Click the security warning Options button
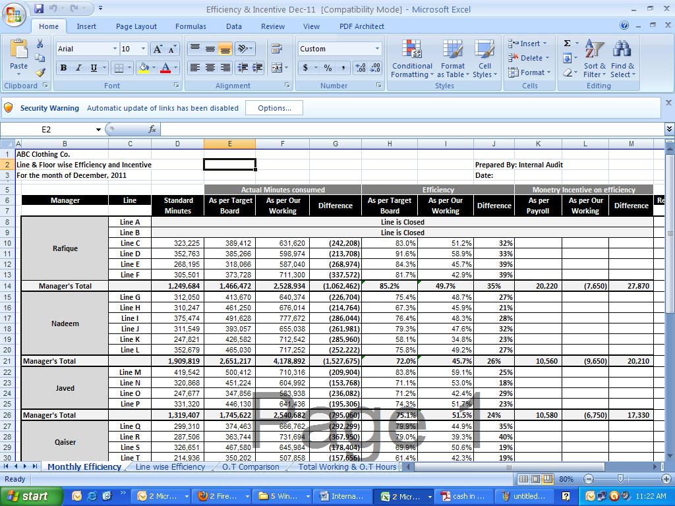Viewport: 675px width, 506px height. click(x=274, y=108)
